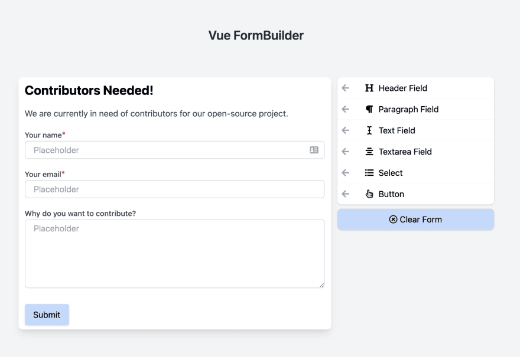Click the arrow beside Button

coord(346,194)
